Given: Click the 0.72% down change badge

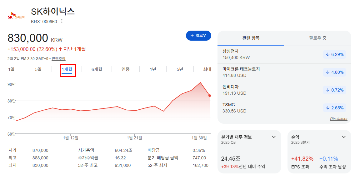Looking at the screenshot, I should click(335, 90).
